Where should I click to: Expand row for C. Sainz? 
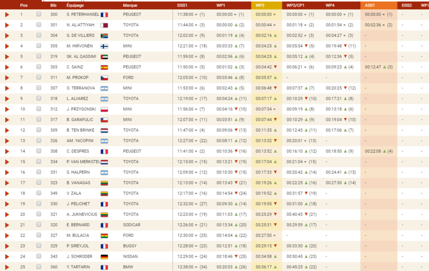pos(7,67)
